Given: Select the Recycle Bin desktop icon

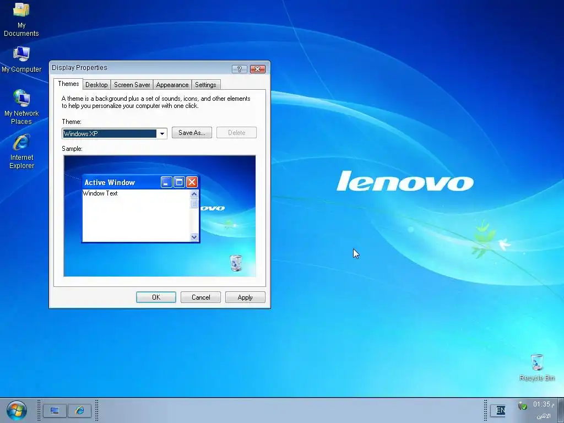Looking at the screenshot, I should (536, 367).
